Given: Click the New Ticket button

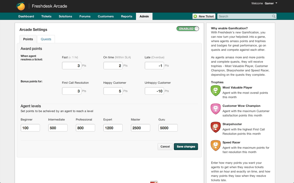Looking at the screenshot, I should point(204,16).
